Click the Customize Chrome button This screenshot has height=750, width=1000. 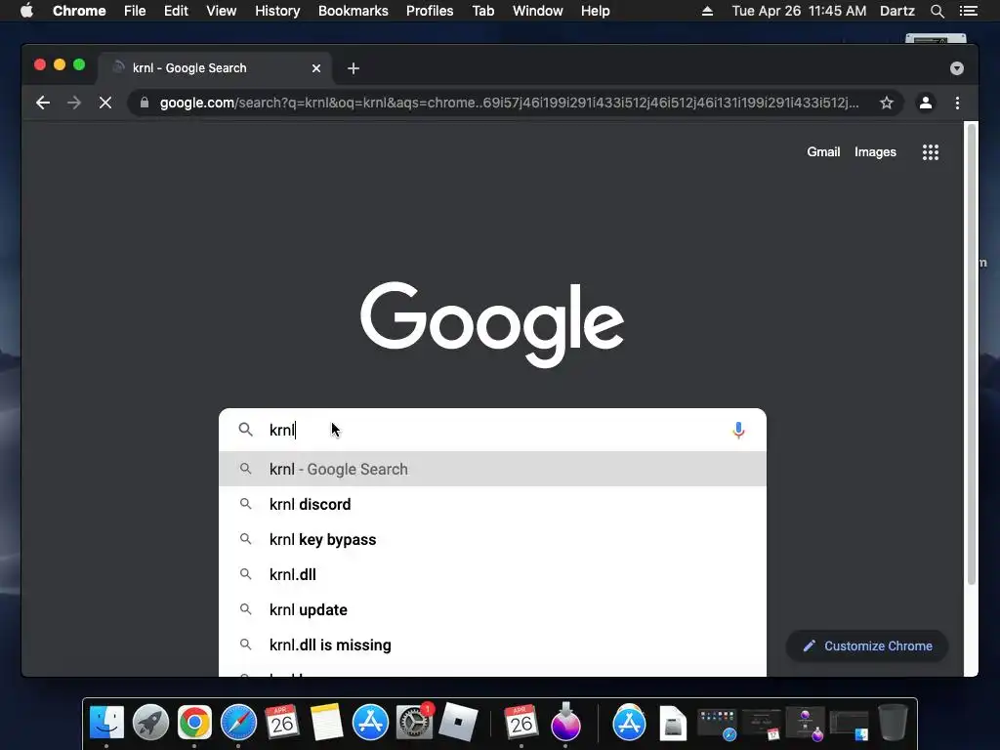point(867,646)
